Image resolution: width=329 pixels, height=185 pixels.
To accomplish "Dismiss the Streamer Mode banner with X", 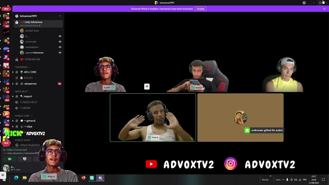I will pyautogui.click(x=324, y=9).
